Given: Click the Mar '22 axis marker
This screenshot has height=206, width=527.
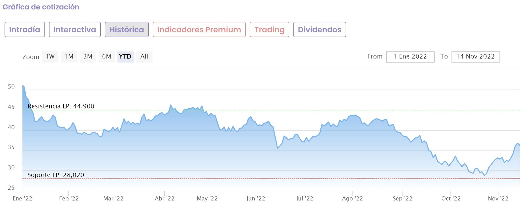Looking at the screenshot, I should point(113,198).
